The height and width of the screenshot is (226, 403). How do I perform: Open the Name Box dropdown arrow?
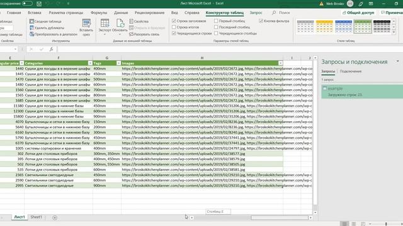(15, 49)
